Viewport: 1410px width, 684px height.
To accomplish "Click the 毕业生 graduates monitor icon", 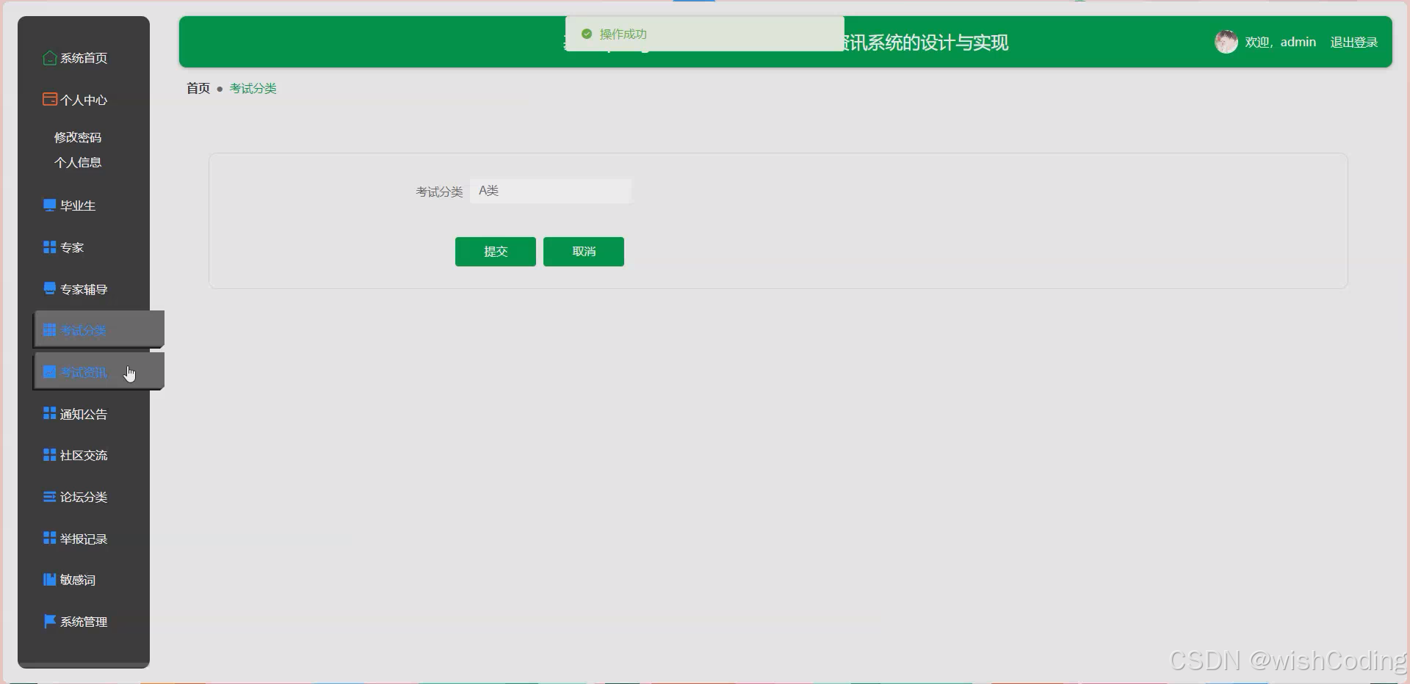I will (x=48, y=205).
